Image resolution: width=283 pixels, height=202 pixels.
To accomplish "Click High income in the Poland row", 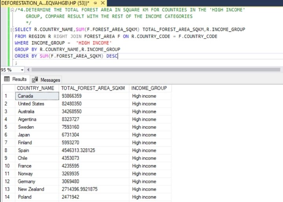I will coord(144,197).
